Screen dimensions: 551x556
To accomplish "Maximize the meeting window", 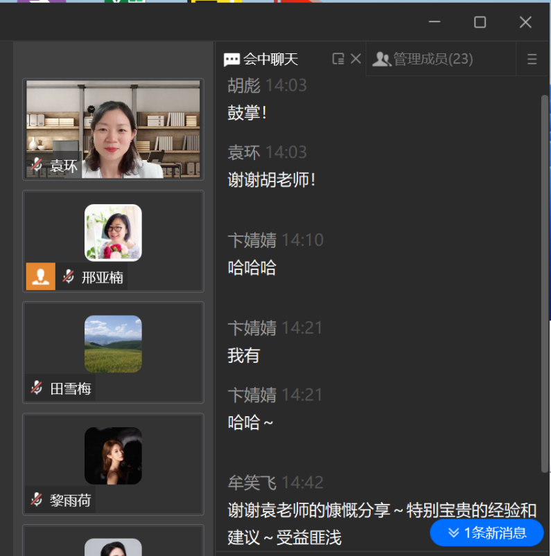I will tap(480, 22).
